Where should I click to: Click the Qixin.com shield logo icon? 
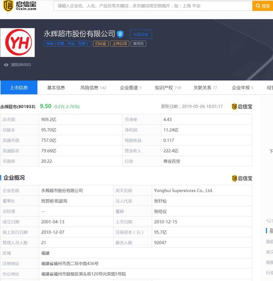(x=8, y=6)
